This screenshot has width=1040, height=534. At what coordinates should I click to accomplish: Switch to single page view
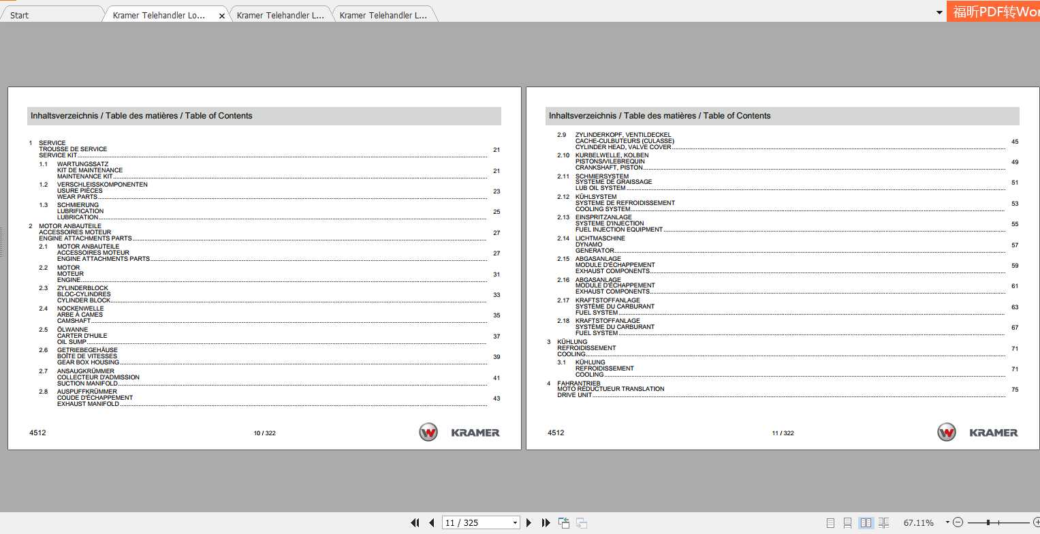(830, 523)
